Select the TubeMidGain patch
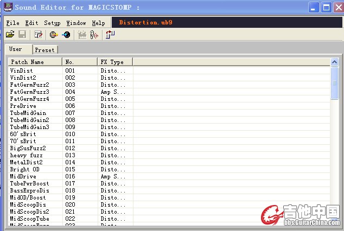This screenshot has width=344, height=231. click(28, 113)
